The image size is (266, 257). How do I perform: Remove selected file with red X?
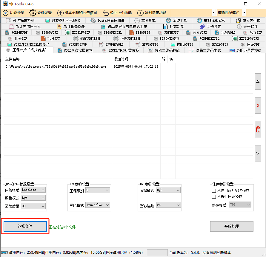258,105
